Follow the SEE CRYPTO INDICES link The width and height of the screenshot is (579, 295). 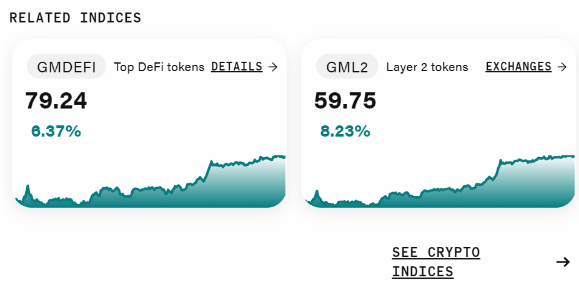[436, 262]
